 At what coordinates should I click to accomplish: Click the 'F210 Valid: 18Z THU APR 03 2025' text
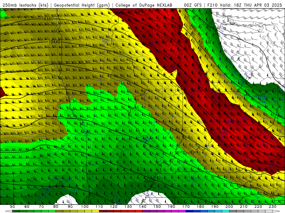coord(245,5)
